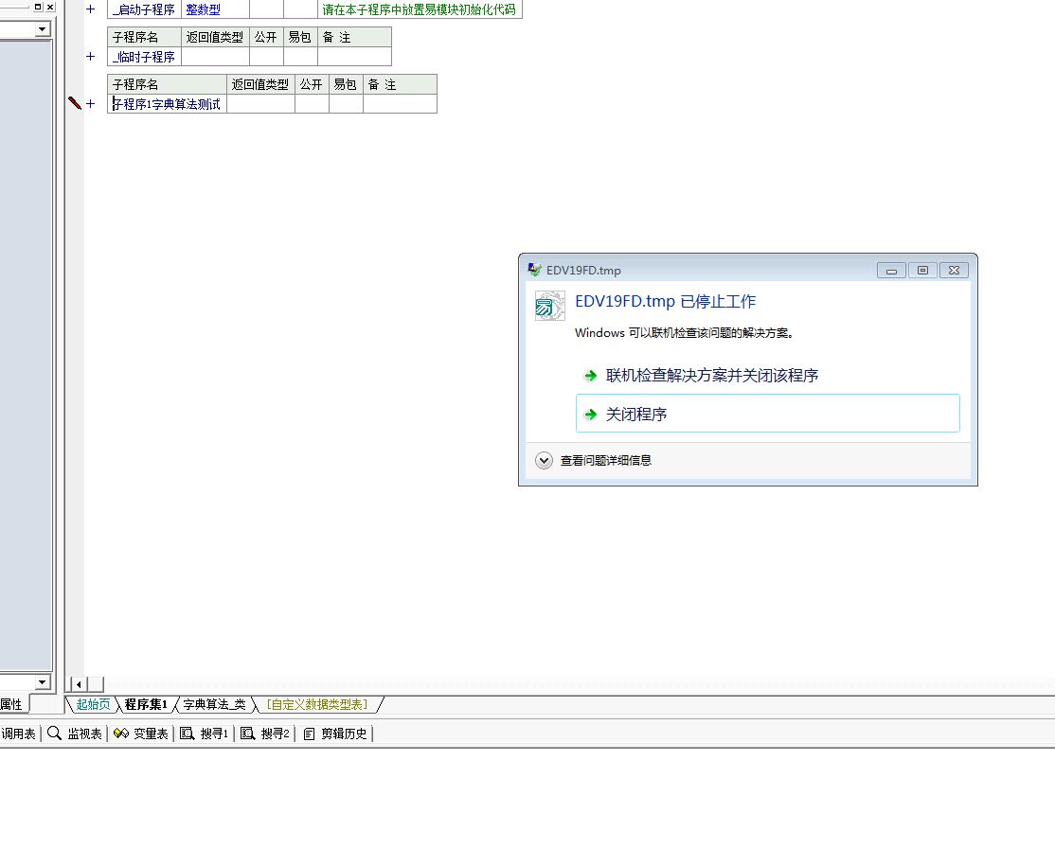The image size is (1055, 866).
Task: Close the left side panel with X
Action: click(x=50, y=7)
